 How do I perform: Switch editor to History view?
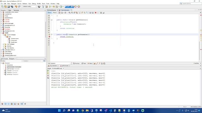tap(55, 13)
